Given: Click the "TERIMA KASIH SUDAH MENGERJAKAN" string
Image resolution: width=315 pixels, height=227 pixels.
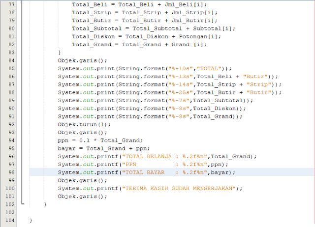Looking at the screenshot, I should point(179,189).
